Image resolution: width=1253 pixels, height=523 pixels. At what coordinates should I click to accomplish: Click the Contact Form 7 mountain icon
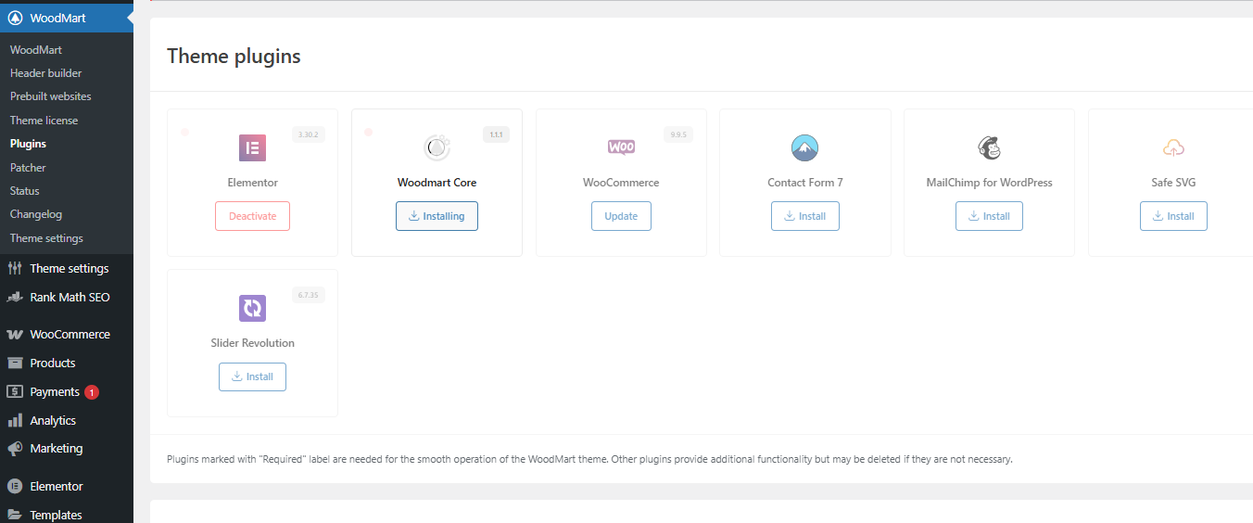(x=805, y=148)
